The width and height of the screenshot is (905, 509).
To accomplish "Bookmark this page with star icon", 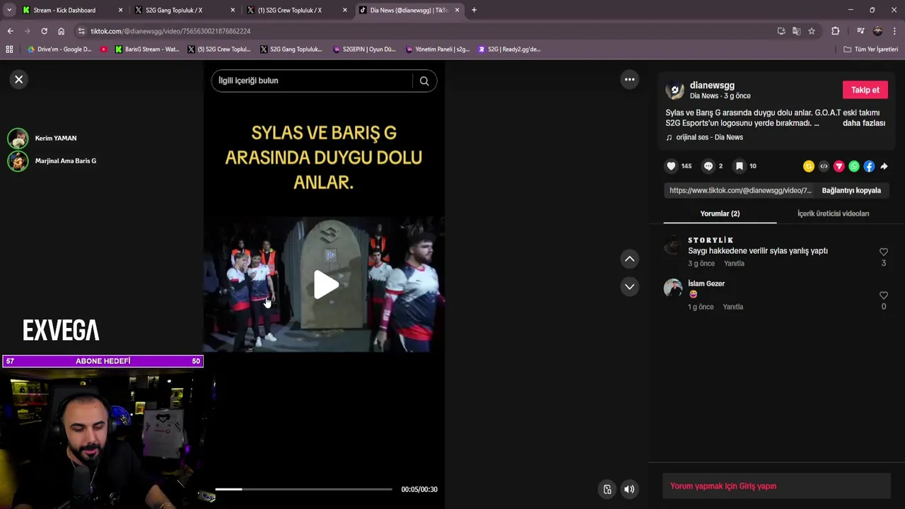I will point(812,31).
